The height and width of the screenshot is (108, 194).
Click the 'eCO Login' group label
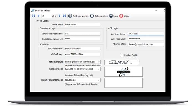(44, 45)
